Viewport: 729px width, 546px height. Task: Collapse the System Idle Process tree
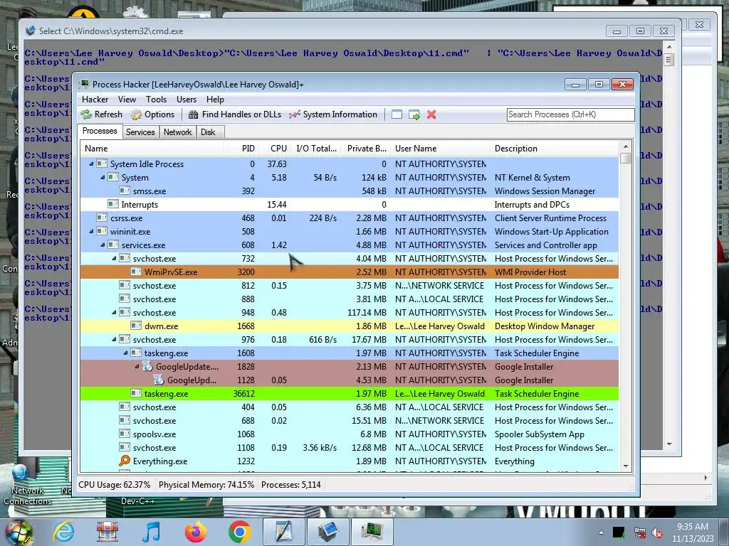[x=91, y=164]
